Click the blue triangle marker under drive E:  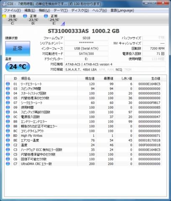pos(63,24)
